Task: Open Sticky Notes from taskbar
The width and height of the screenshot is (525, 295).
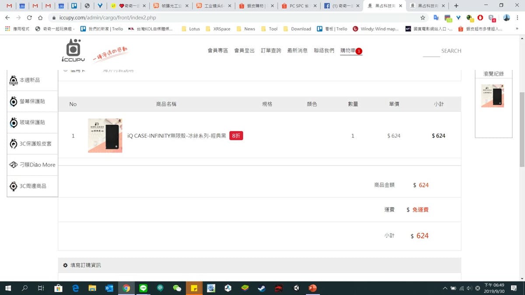Action: (x=194, y=288)
